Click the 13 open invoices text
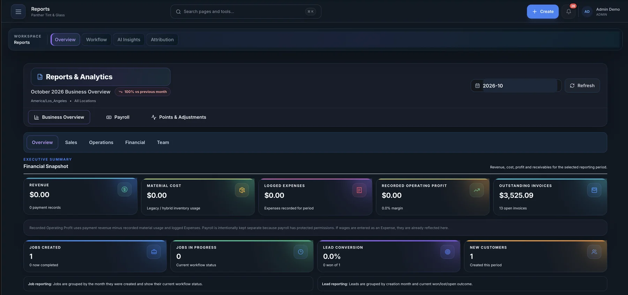628x295 pixels. pos(513,208)
